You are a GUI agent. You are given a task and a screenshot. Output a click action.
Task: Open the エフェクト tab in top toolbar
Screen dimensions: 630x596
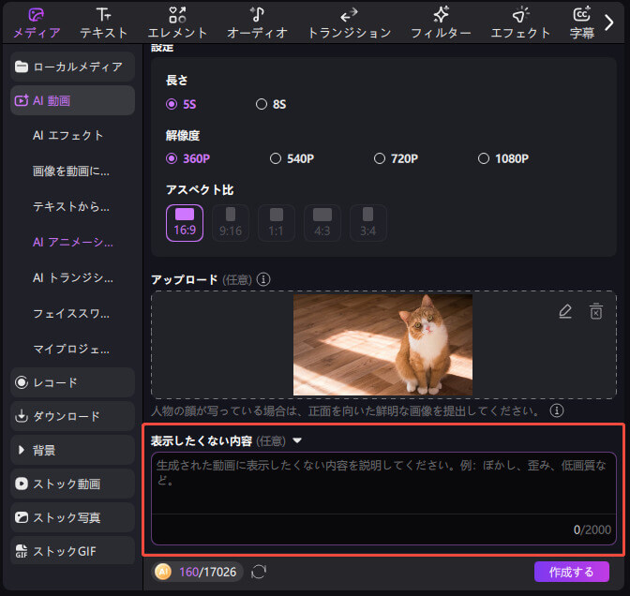[520, 22]
